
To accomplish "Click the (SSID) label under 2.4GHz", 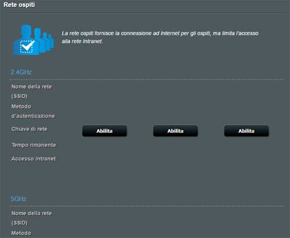I will pos(19,96).
